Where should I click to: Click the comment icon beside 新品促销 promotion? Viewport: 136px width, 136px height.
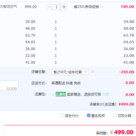click(101, 7)
